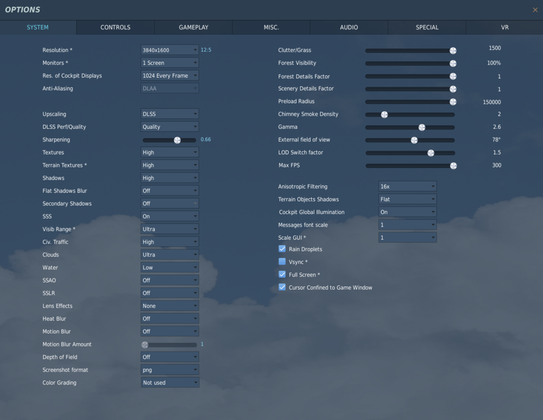This screenshot has width=543, height=420.
Task: Click the Max FPS value 300
Action: (497, 165)
